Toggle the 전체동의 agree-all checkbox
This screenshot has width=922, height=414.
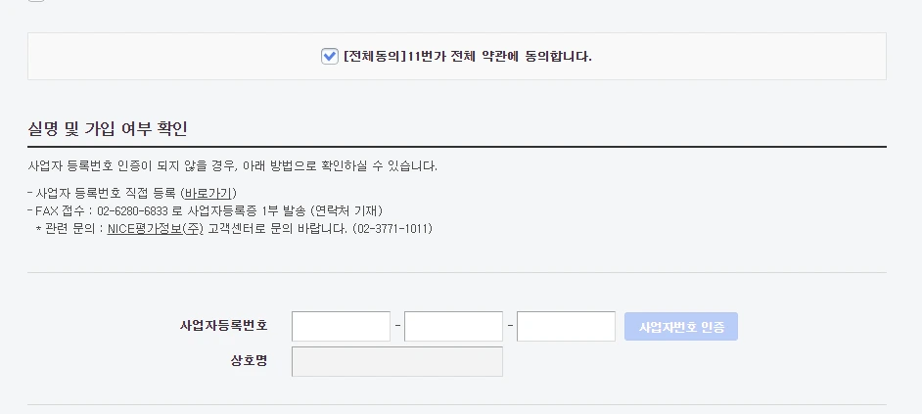click(x=330, y=56)
